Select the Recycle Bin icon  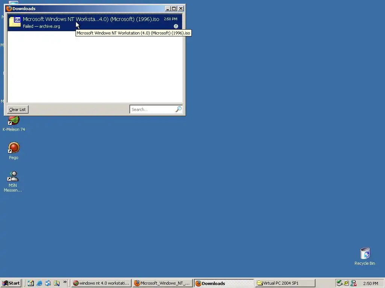365,256
